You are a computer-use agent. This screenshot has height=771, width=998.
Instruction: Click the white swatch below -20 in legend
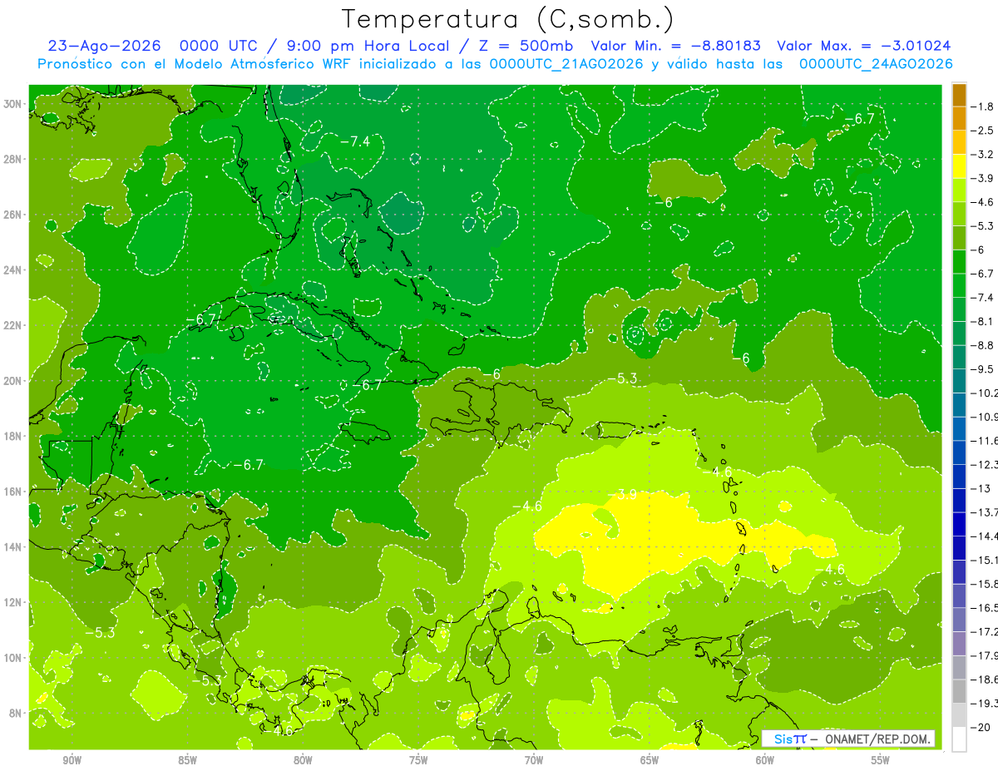pos(959,739)
